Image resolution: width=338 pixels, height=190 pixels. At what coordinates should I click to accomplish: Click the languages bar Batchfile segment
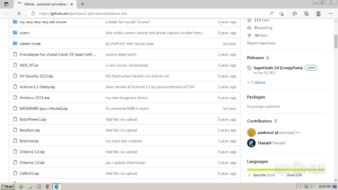tap(286, 170)
